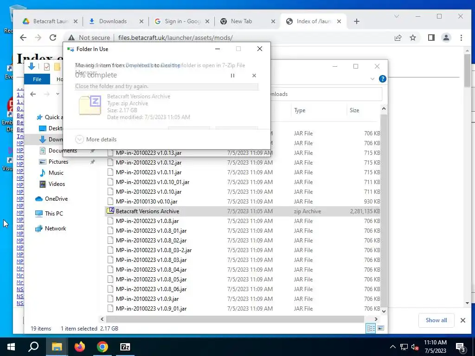Click the Videos film icon
Image resolution: width=475 pixels, height=356 pixels.
(x=43, y=184)
